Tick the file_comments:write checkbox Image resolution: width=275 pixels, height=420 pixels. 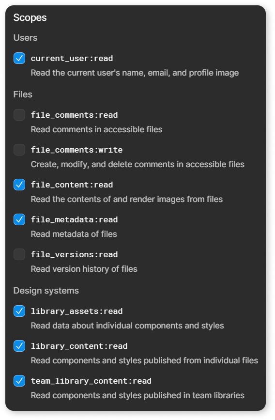click(19, 150)
